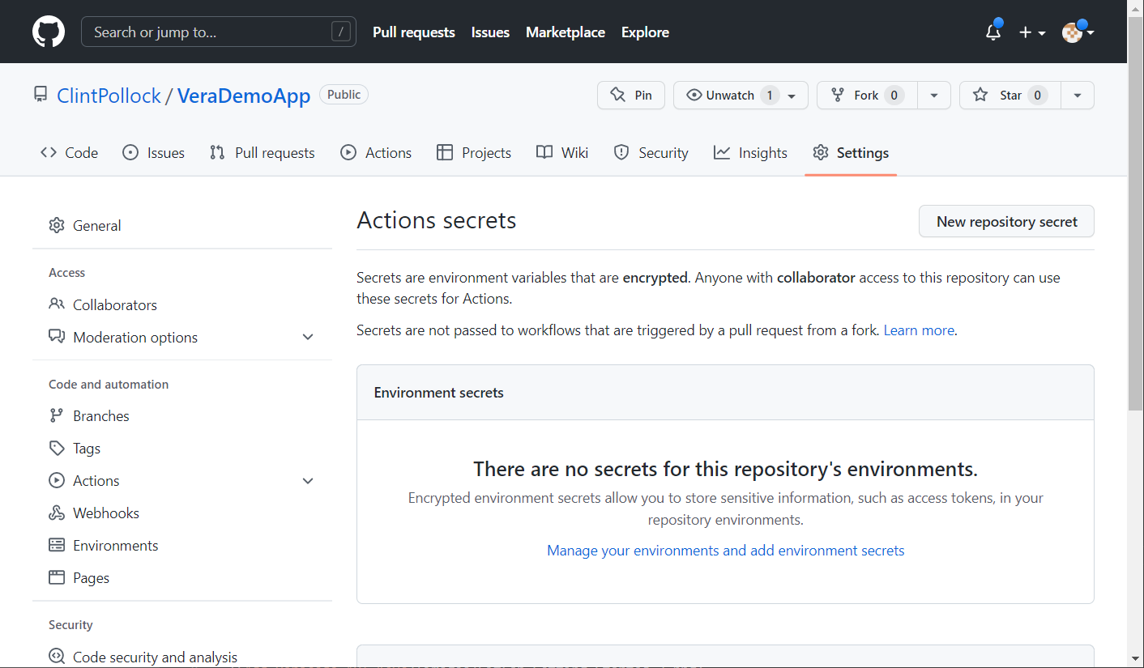Click the Public visibility badge
Viewport: 1144px width, 668px height.
point(344,95)
